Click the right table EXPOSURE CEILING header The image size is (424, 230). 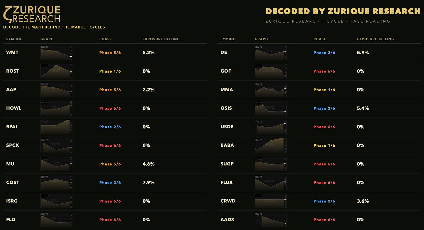click(375, 39)
